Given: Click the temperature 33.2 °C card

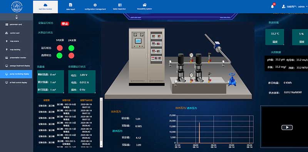Looking at the screenshot, I should pos(275,37).
